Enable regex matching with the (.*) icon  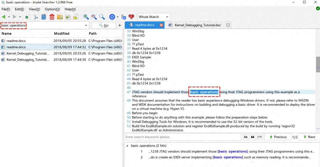tap(259, 137)
